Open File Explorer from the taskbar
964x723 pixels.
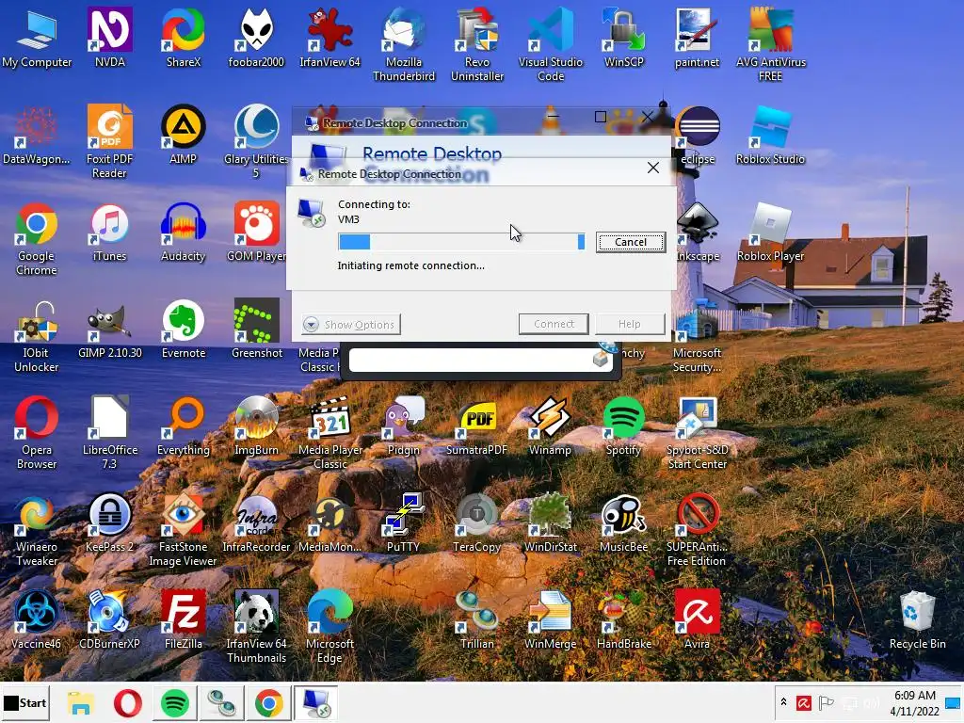[80, 702]
